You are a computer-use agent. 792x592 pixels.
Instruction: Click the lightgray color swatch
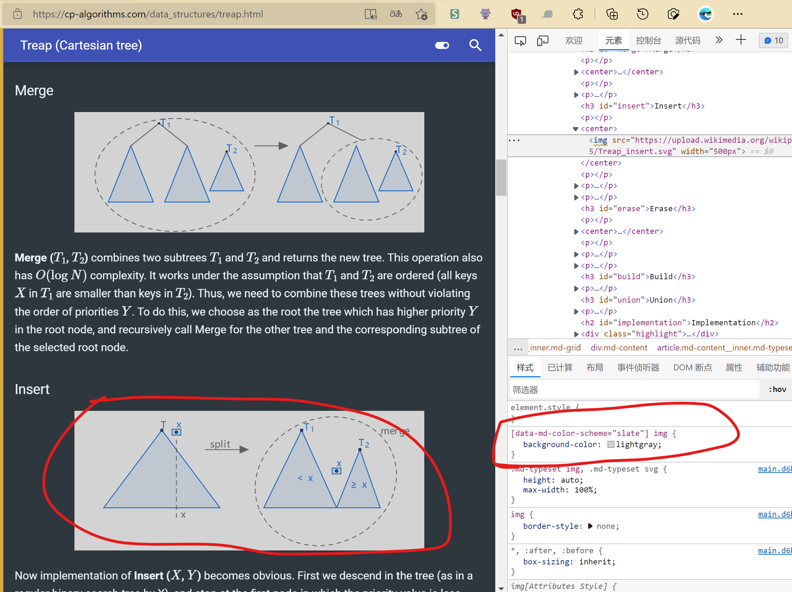click(611, 444)
